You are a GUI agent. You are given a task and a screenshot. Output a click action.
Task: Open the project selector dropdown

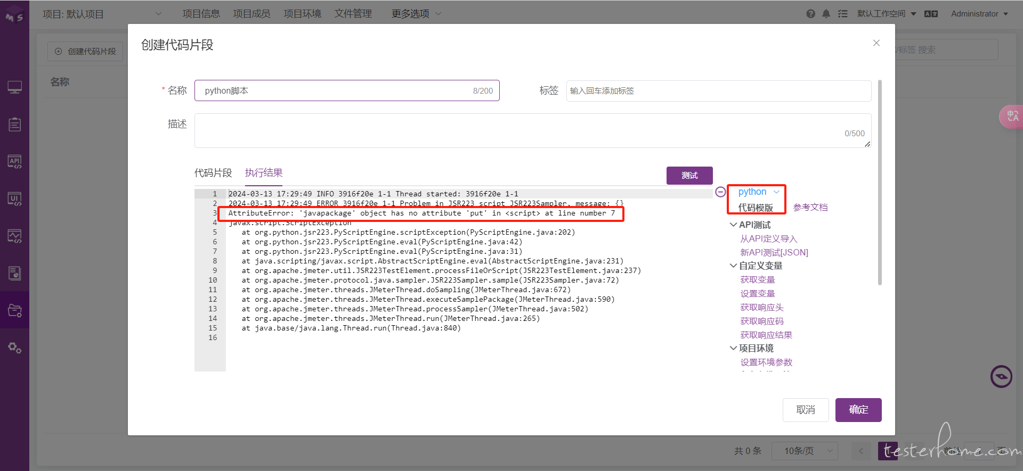coord(102,14)
